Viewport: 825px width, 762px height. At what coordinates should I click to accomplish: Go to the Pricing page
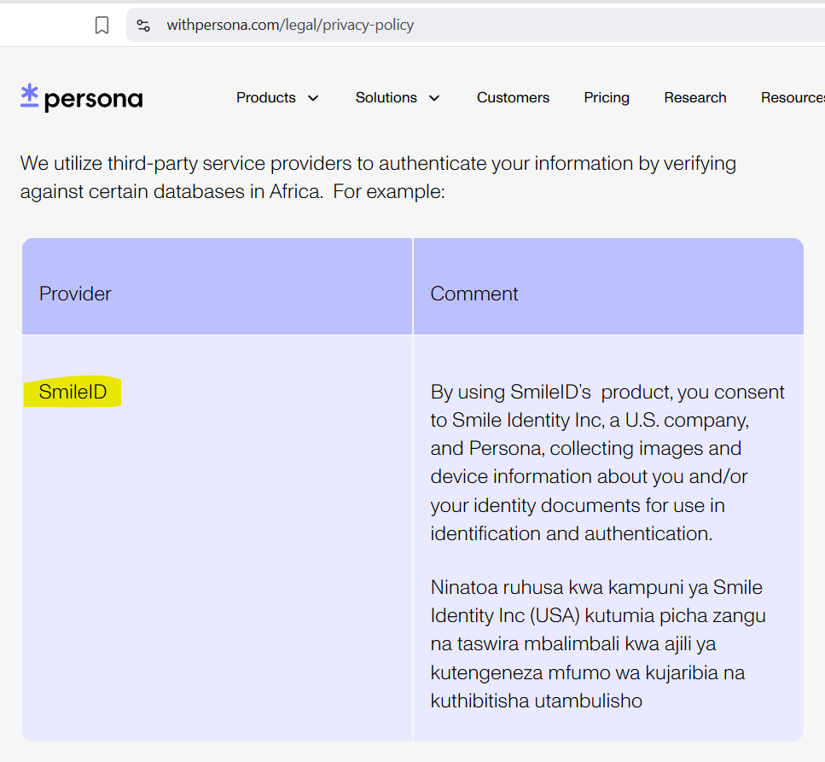607,97
